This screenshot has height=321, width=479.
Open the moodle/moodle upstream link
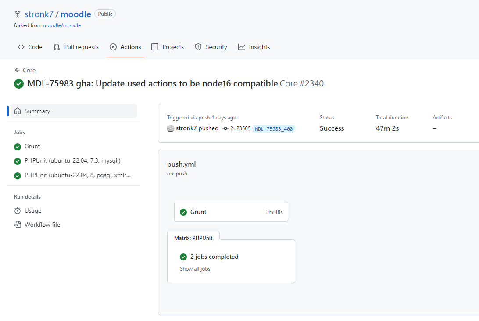point(62,25)
